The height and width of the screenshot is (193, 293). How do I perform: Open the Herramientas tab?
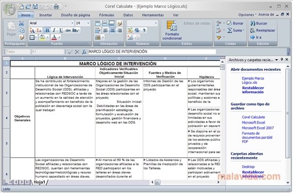(153, 15)
